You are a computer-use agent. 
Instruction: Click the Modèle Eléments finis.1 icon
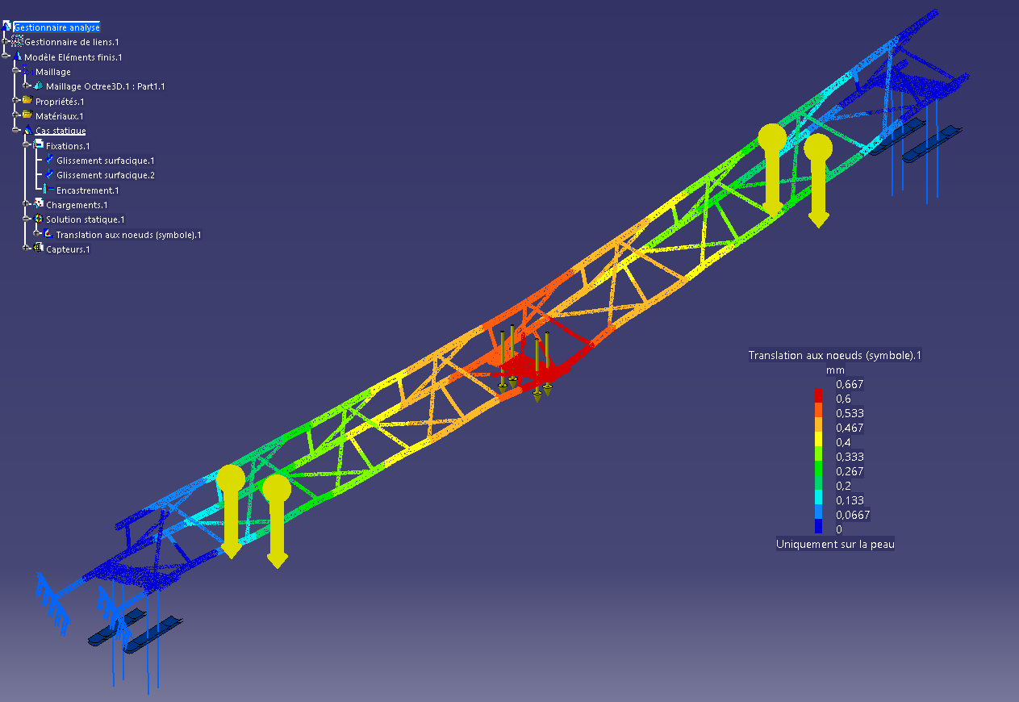tap(17, 57)
